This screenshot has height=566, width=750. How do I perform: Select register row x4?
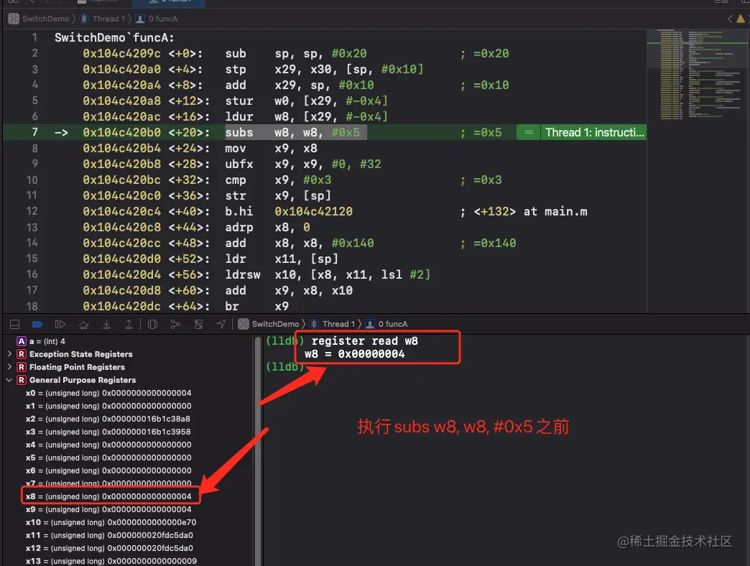pyautogui.click(x=108, y=445)
